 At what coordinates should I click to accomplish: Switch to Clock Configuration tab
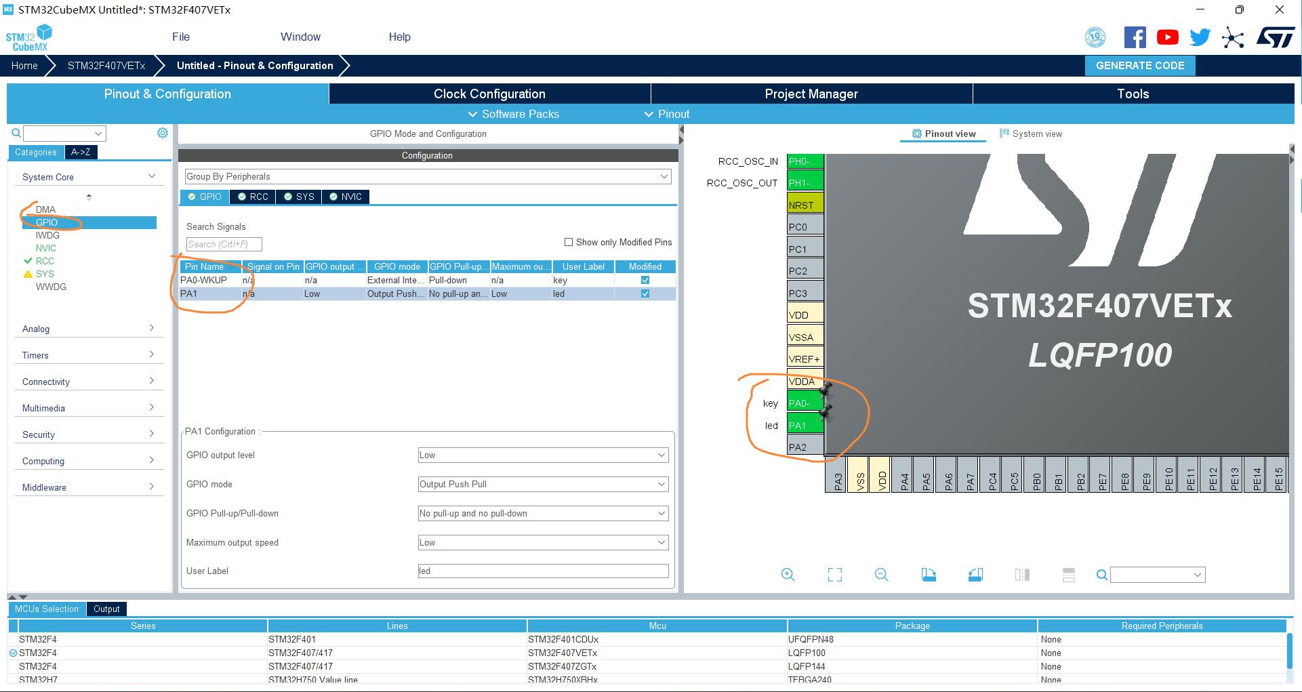click(489, 94)
